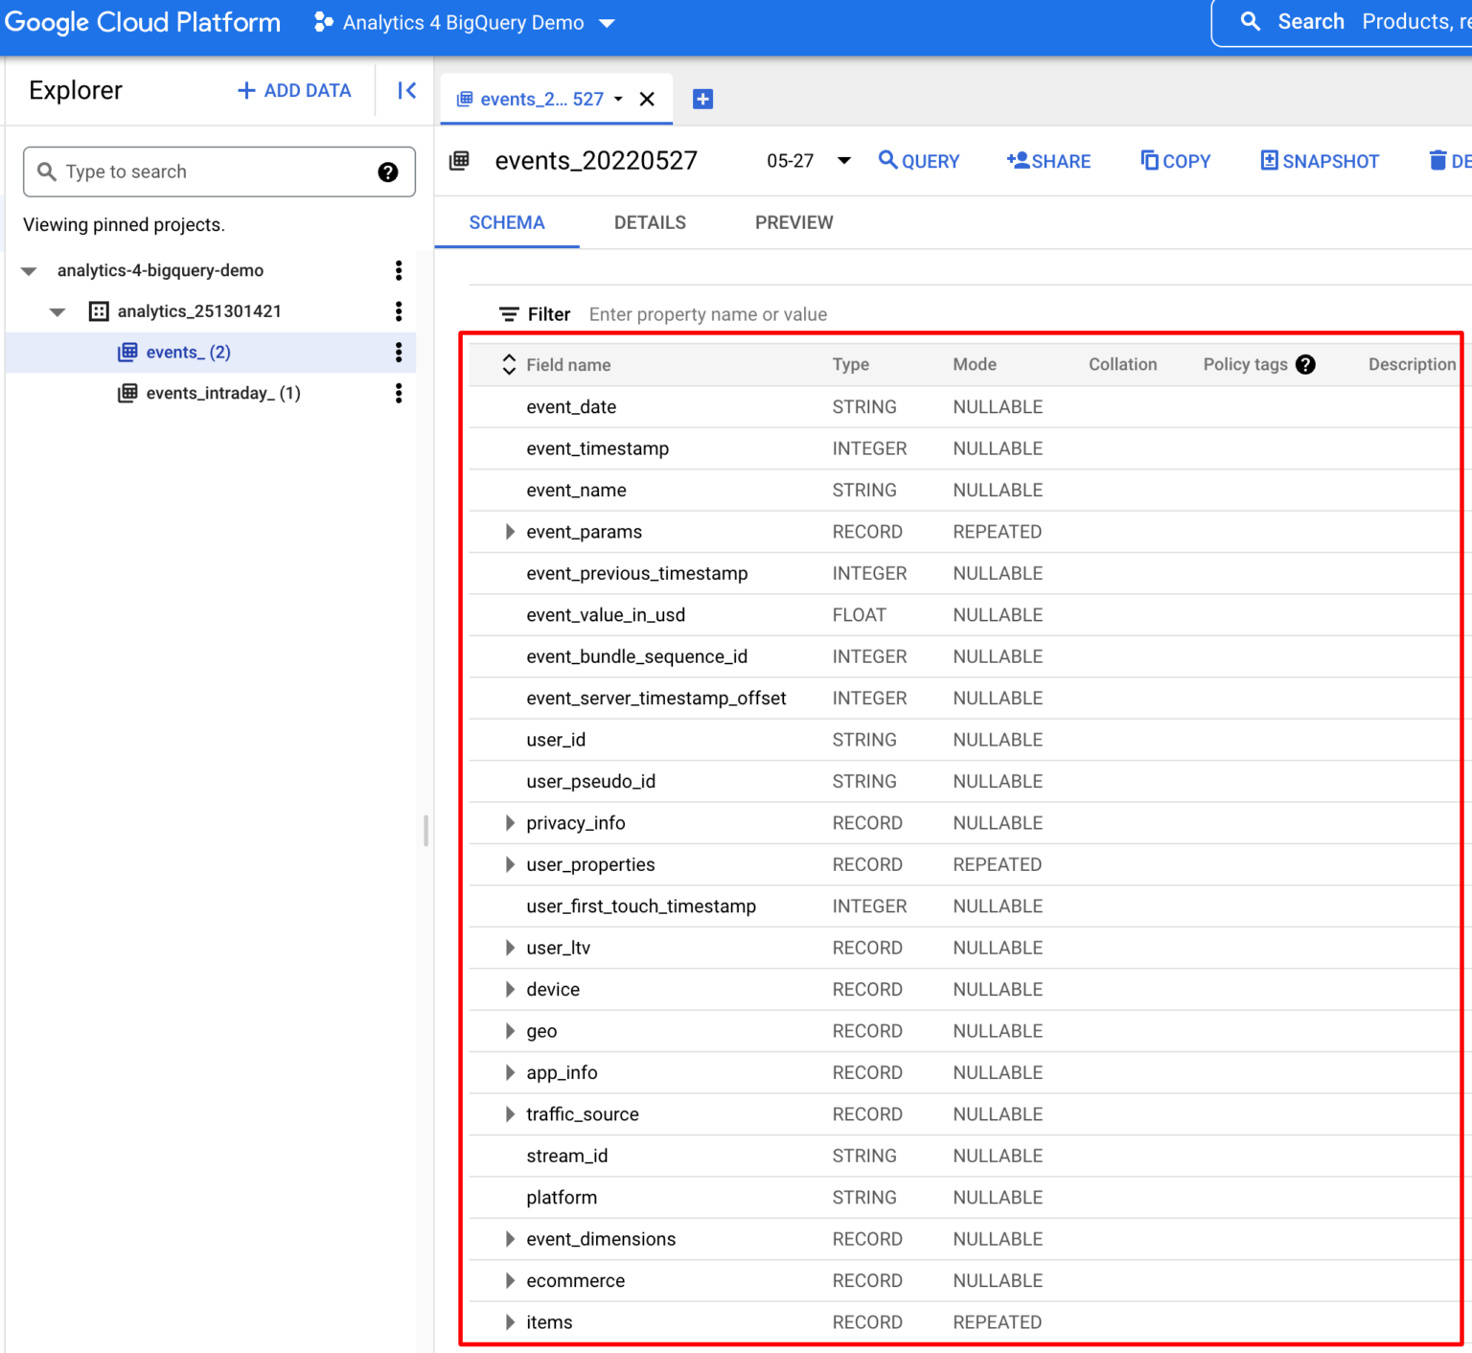Switch to the DETAILS tab
Image resolution: width=1472 pixels, height=1353 pixels.
(x=650, y=222)
